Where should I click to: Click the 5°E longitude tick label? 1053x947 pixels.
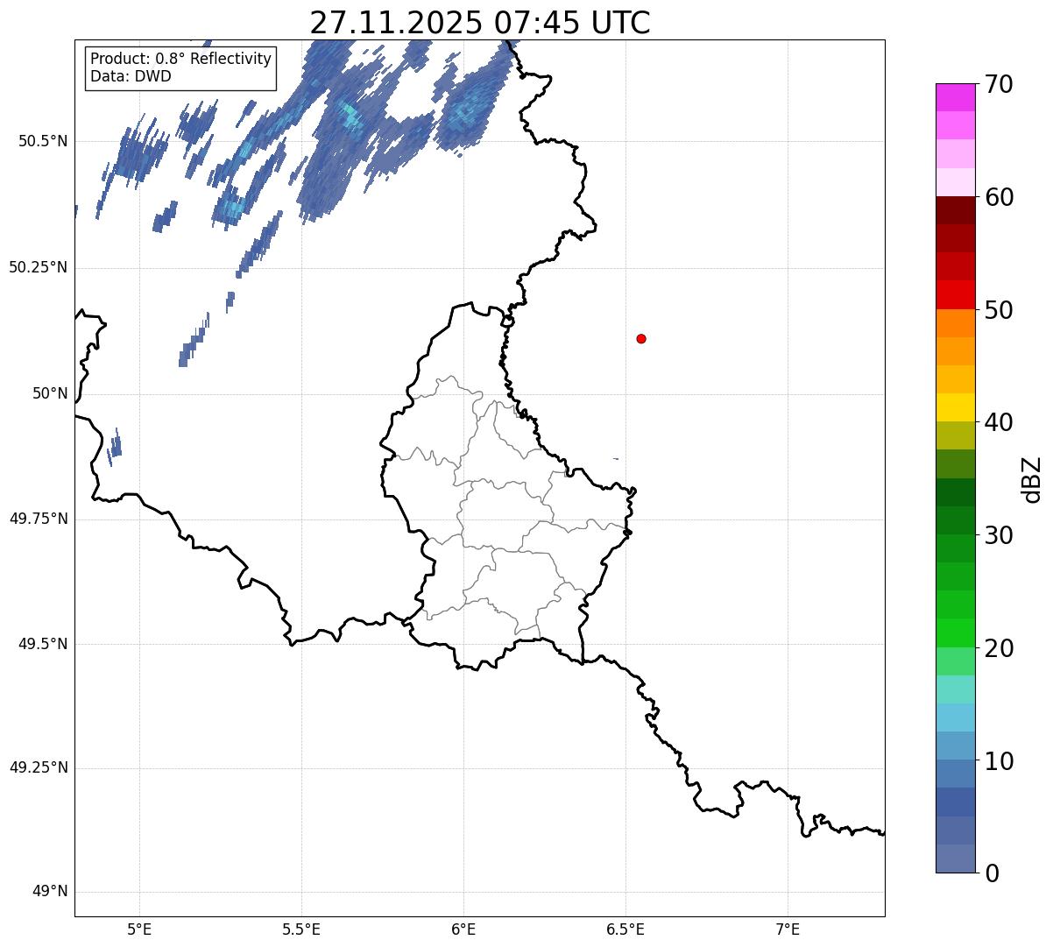(139, 929)
